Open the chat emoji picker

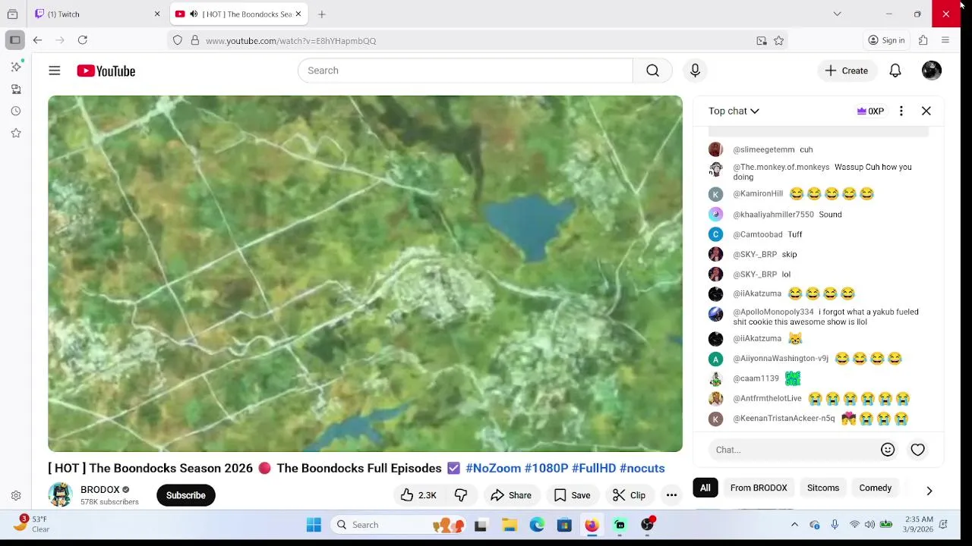click(887, 450)
